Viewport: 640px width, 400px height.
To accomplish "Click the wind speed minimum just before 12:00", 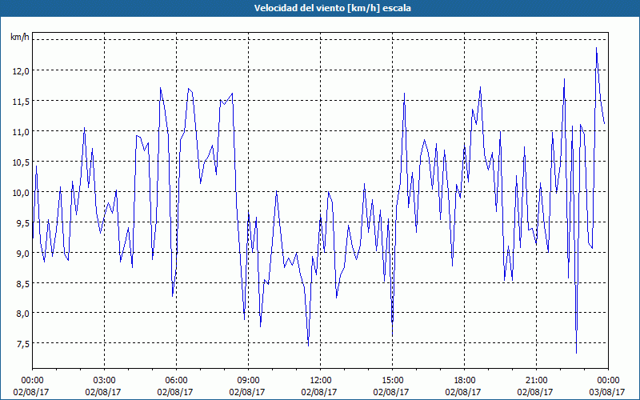I will click(x=308, y=346).
